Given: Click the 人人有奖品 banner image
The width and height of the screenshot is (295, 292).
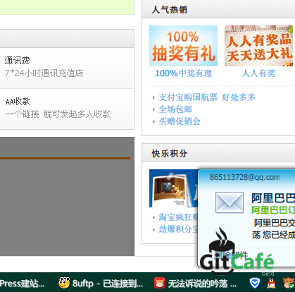Looking at the screenshot, I should (x=258, y=46).
